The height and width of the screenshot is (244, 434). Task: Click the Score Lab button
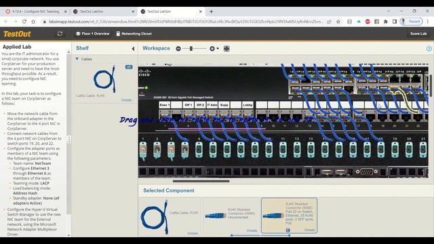pyautogui.click(x=418, y=34)
